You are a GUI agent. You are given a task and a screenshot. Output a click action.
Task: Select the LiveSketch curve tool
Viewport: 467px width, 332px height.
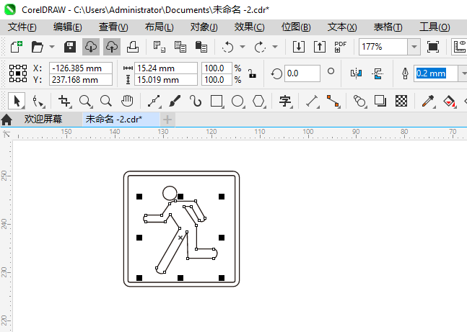pos(196,101)
